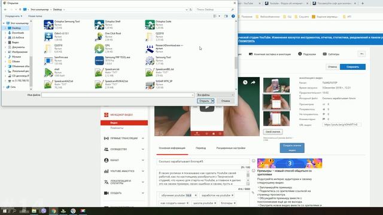Open the 'Упорядочить' dropdown menu
The height and width of the screenshot is (215, 383).
(x=14, y=16)
